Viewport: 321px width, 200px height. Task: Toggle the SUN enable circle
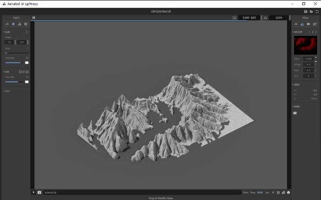point(27,32)
